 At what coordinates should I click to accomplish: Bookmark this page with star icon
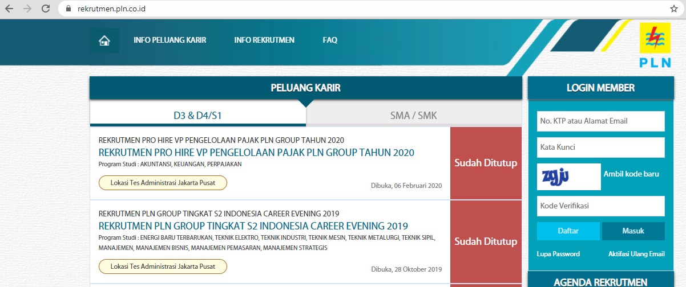point(673,9)
